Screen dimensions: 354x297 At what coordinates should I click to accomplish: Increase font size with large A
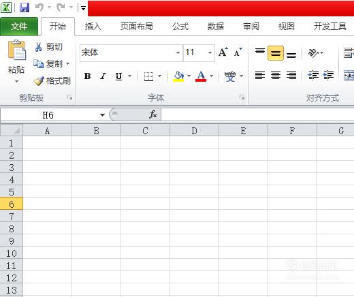(x=223, y=52)
